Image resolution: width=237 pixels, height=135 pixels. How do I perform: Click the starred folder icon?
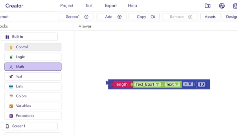(207, 6)
